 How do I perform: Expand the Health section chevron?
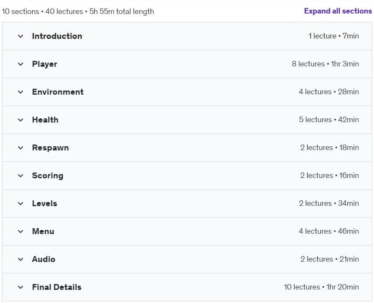20,120
